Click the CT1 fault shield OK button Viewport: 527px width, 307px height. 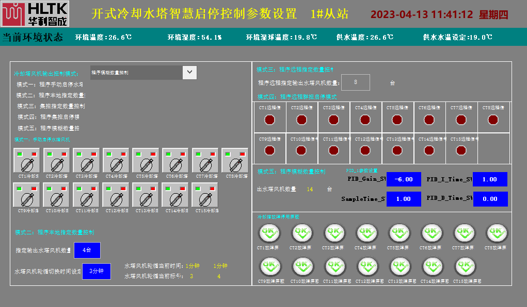click(x=268, y=234)
